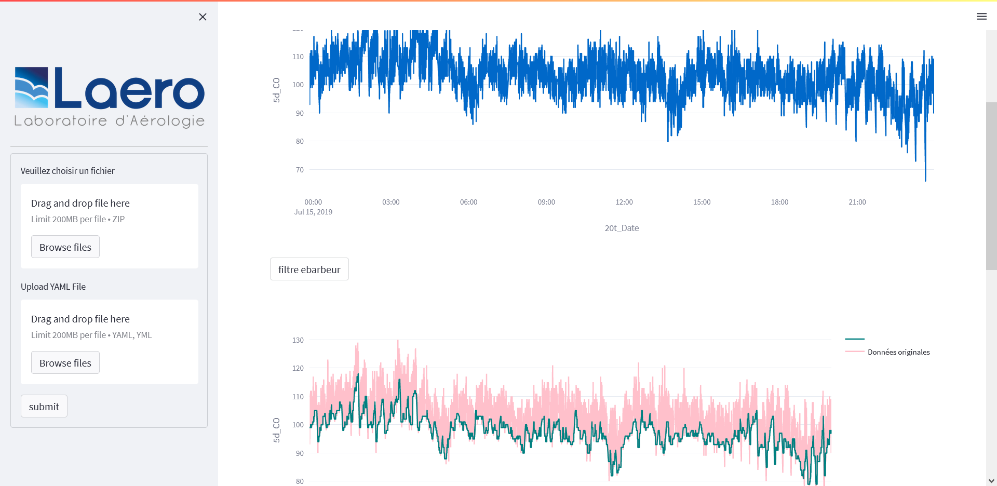Open the hamburger main menu
The height and width of the screenshot is (486, 997).
981,17
